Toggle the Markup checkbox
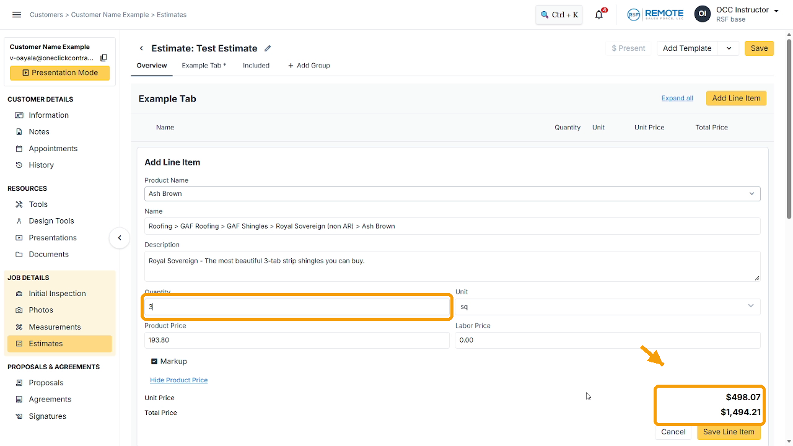 pos(154,361)
